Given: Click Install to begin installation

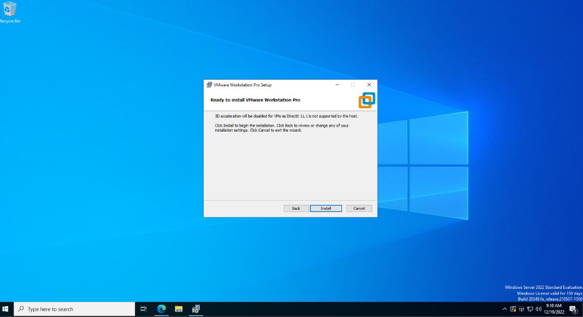Looking at the screenshot, I should pos(326,208).
